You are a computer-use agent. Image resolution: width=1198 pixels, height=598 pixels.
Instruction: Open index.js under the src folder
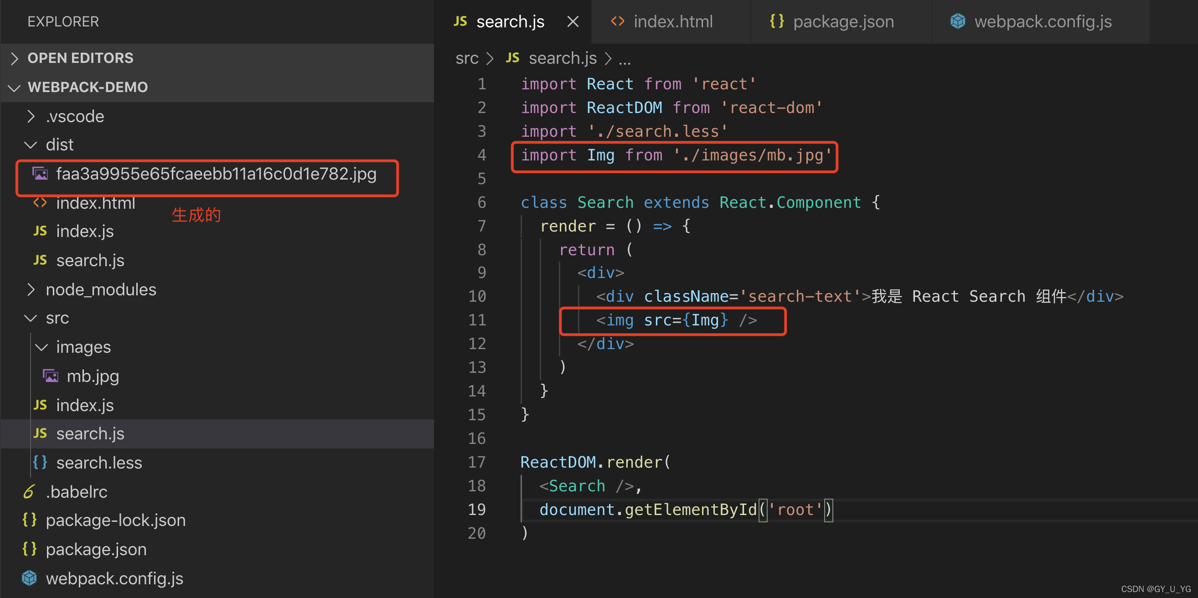(x=85, y=405)
